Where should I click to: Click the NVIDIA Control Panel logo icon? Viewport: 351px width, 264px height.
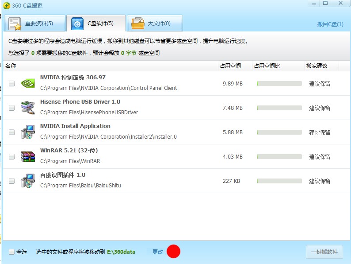click(x=28, y=83)
